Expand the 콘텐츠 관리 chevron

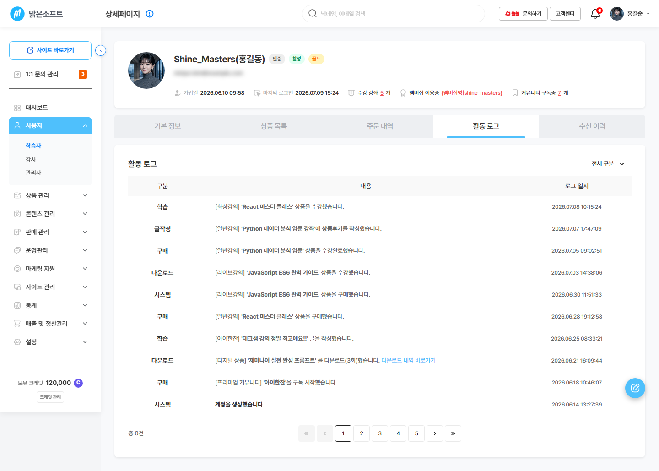[85, 214]
